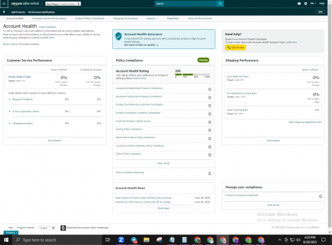Viewport: 332px width, 245px height.
Task: Open the Voice of the Customer tab
Action: point(200,19)
